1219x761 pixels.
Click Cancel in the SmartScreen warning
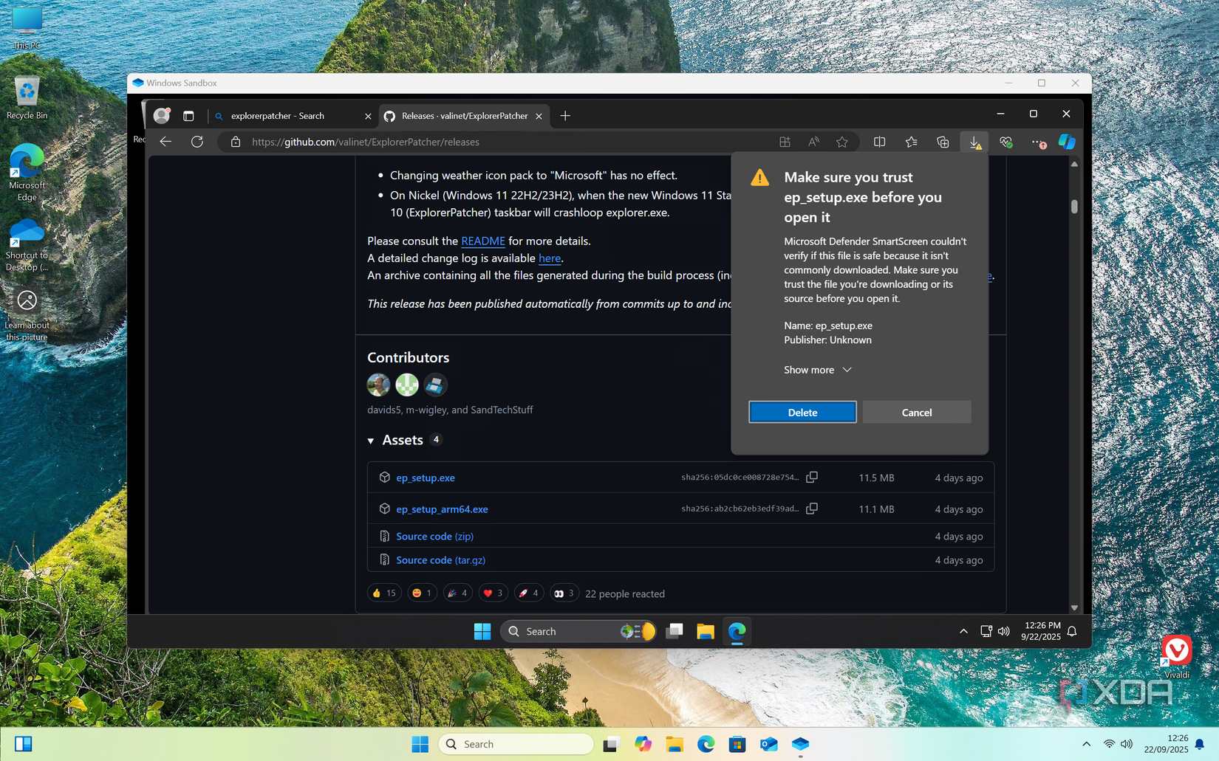[917, 412]
